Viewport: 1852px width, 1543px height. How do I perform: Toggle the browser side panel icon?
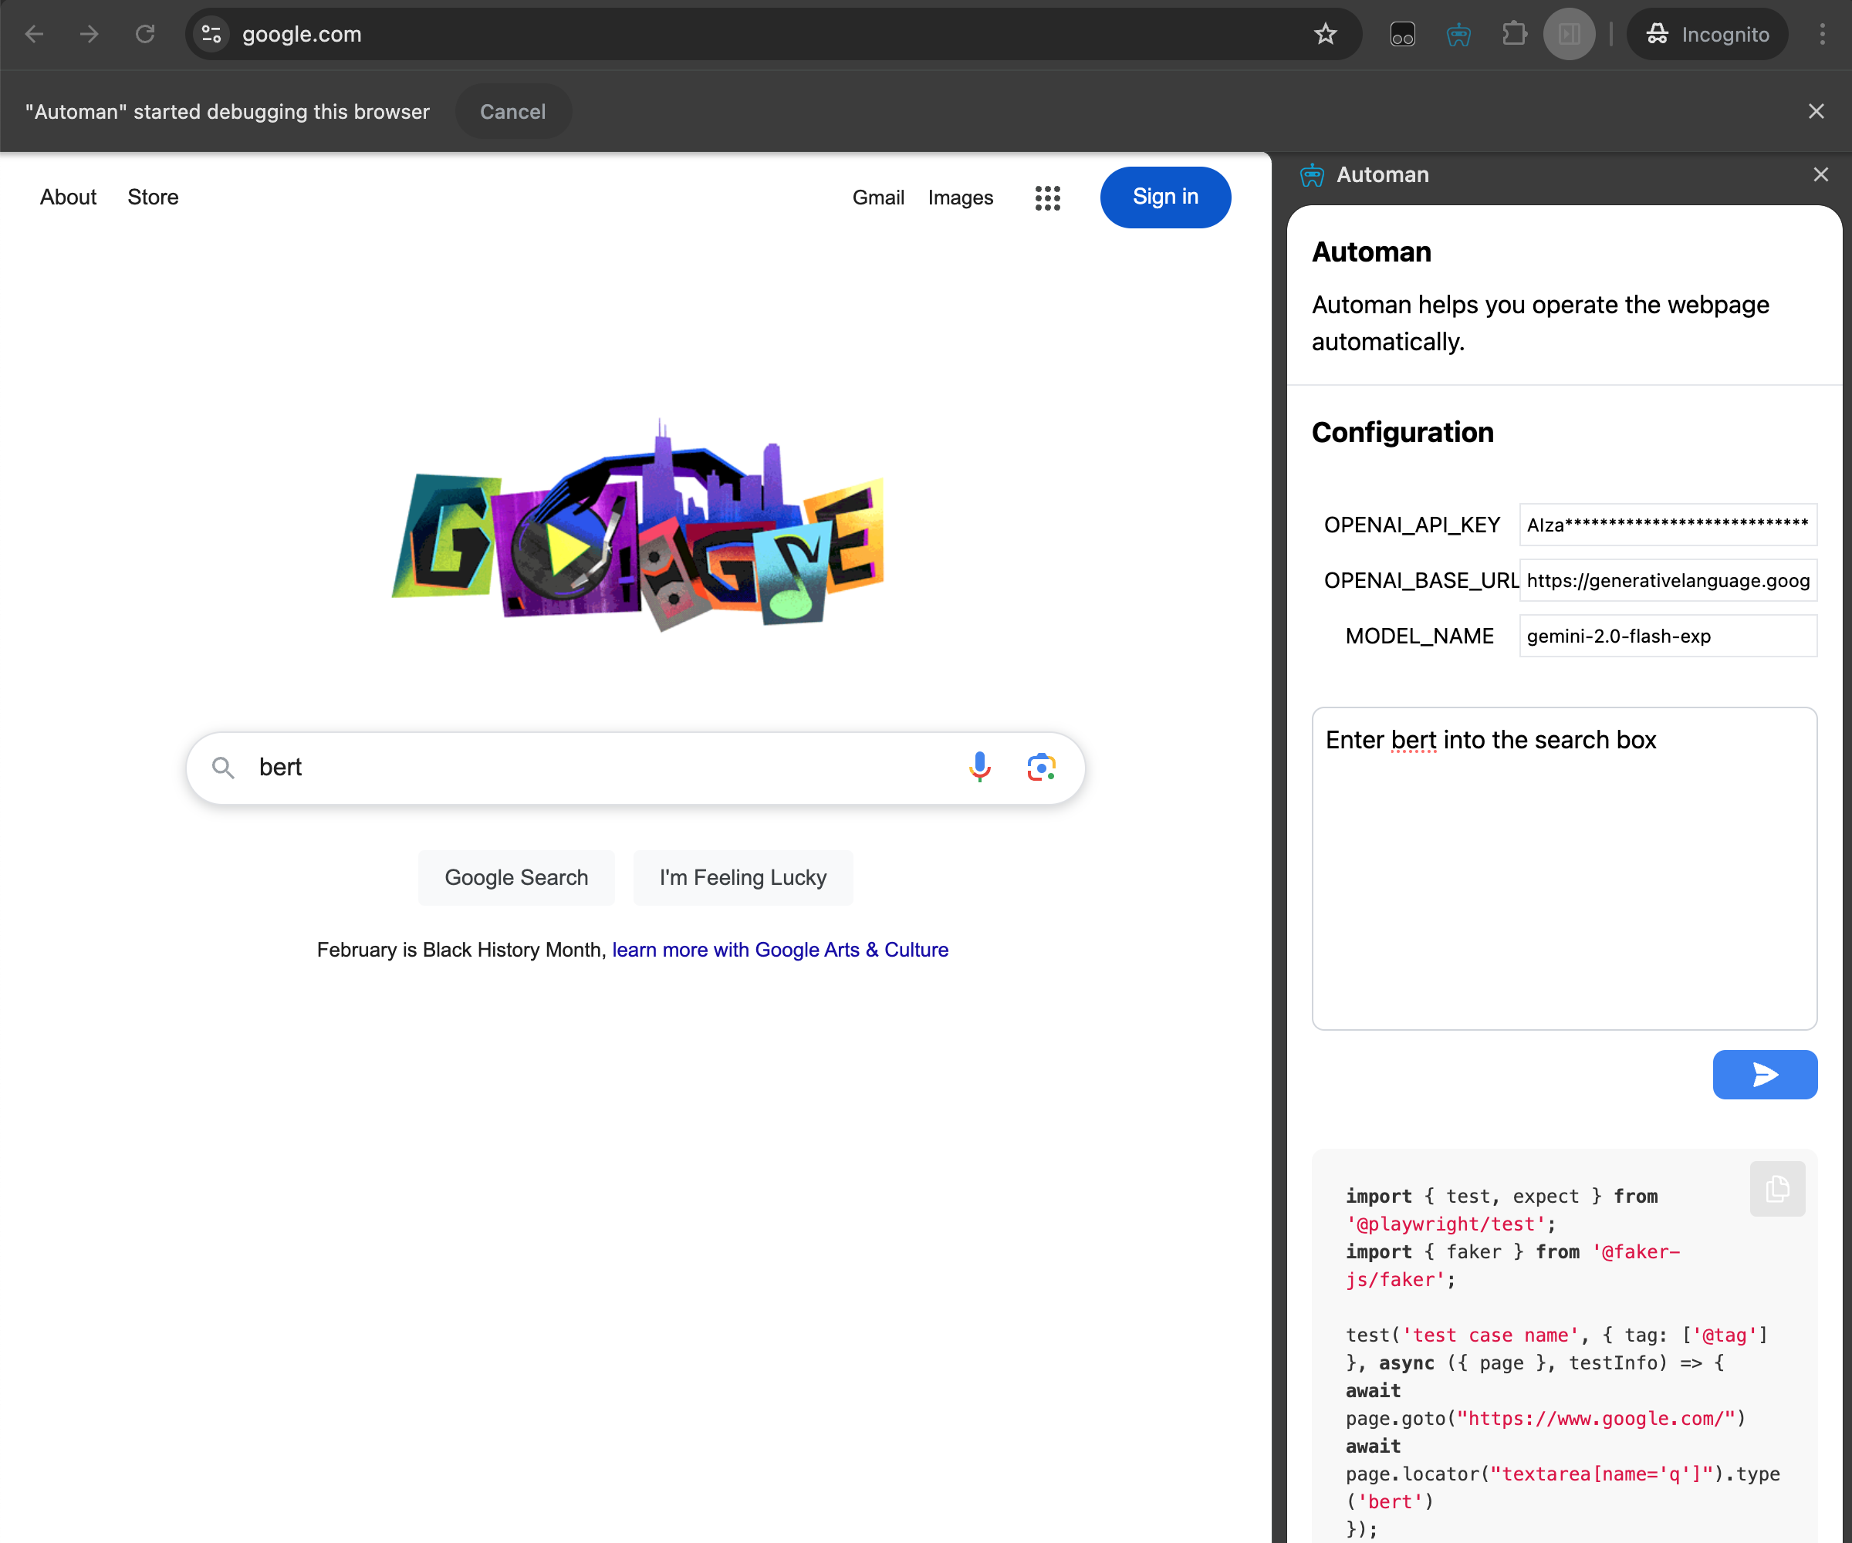click(1569, 35)
